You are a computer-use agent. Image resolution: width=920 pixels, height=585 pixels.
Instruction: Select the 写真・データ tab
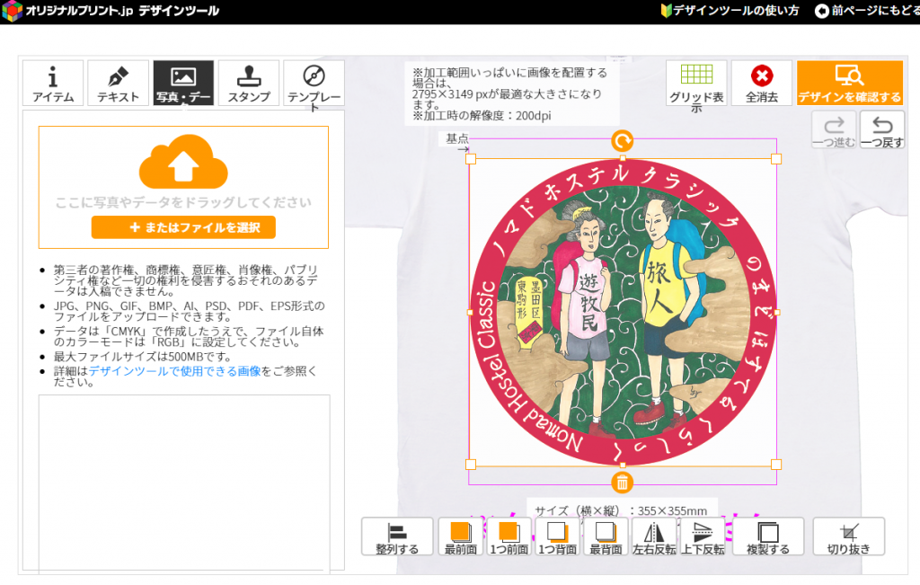pyautogui.click(x=183, y=83)
